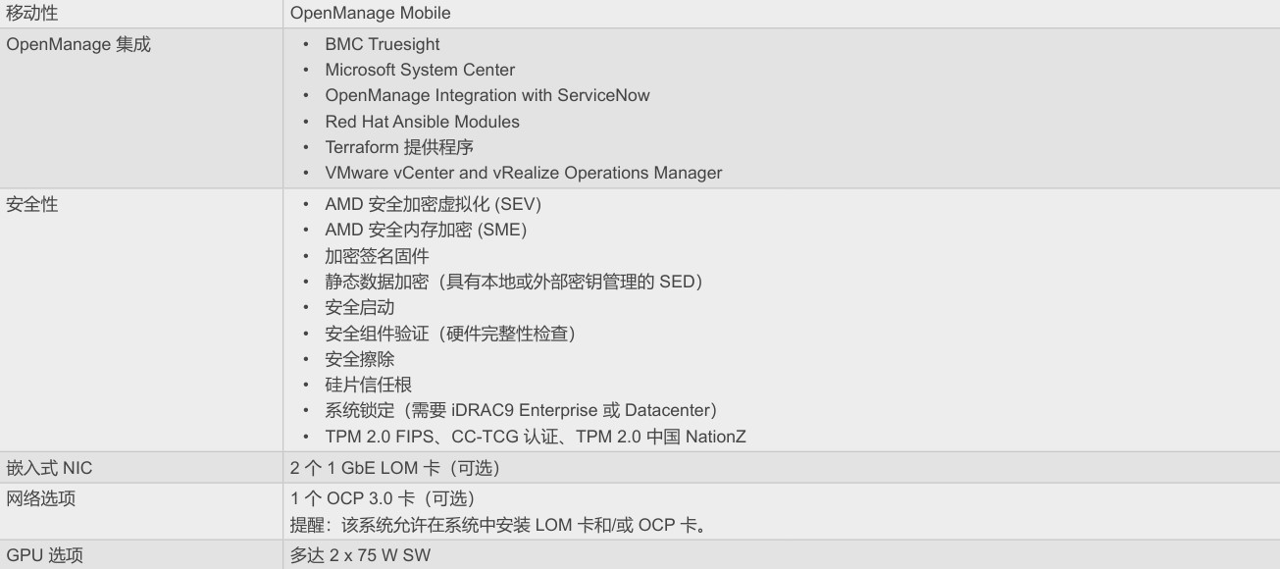Select the OpenManage Mobile cell text
This screenshot has height=569, width=1280.
(x=370, y=14)
